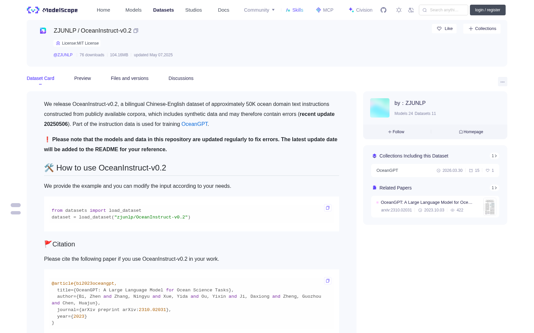This screenshot has width=534, height=333.
Task: Select the Dataset Card tab
Action: click(x=40, y=78)
